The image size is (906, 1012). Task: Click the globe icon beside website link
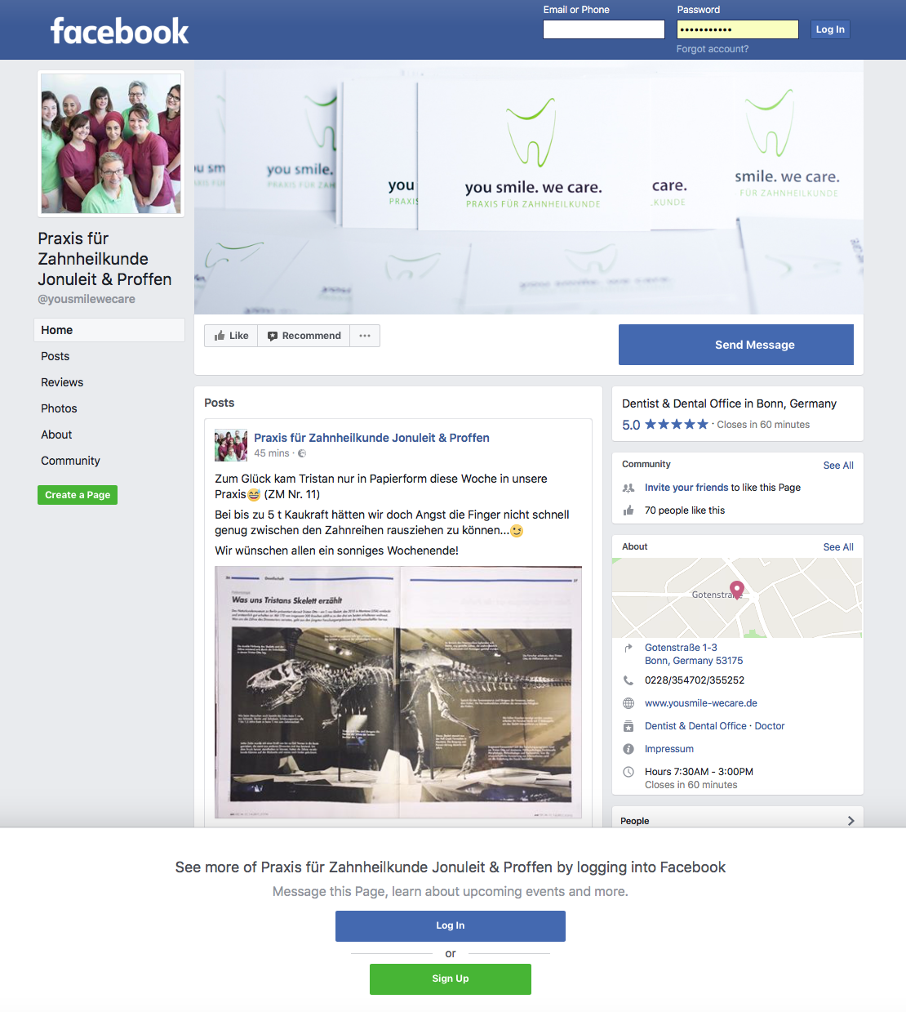pos(628,703)
